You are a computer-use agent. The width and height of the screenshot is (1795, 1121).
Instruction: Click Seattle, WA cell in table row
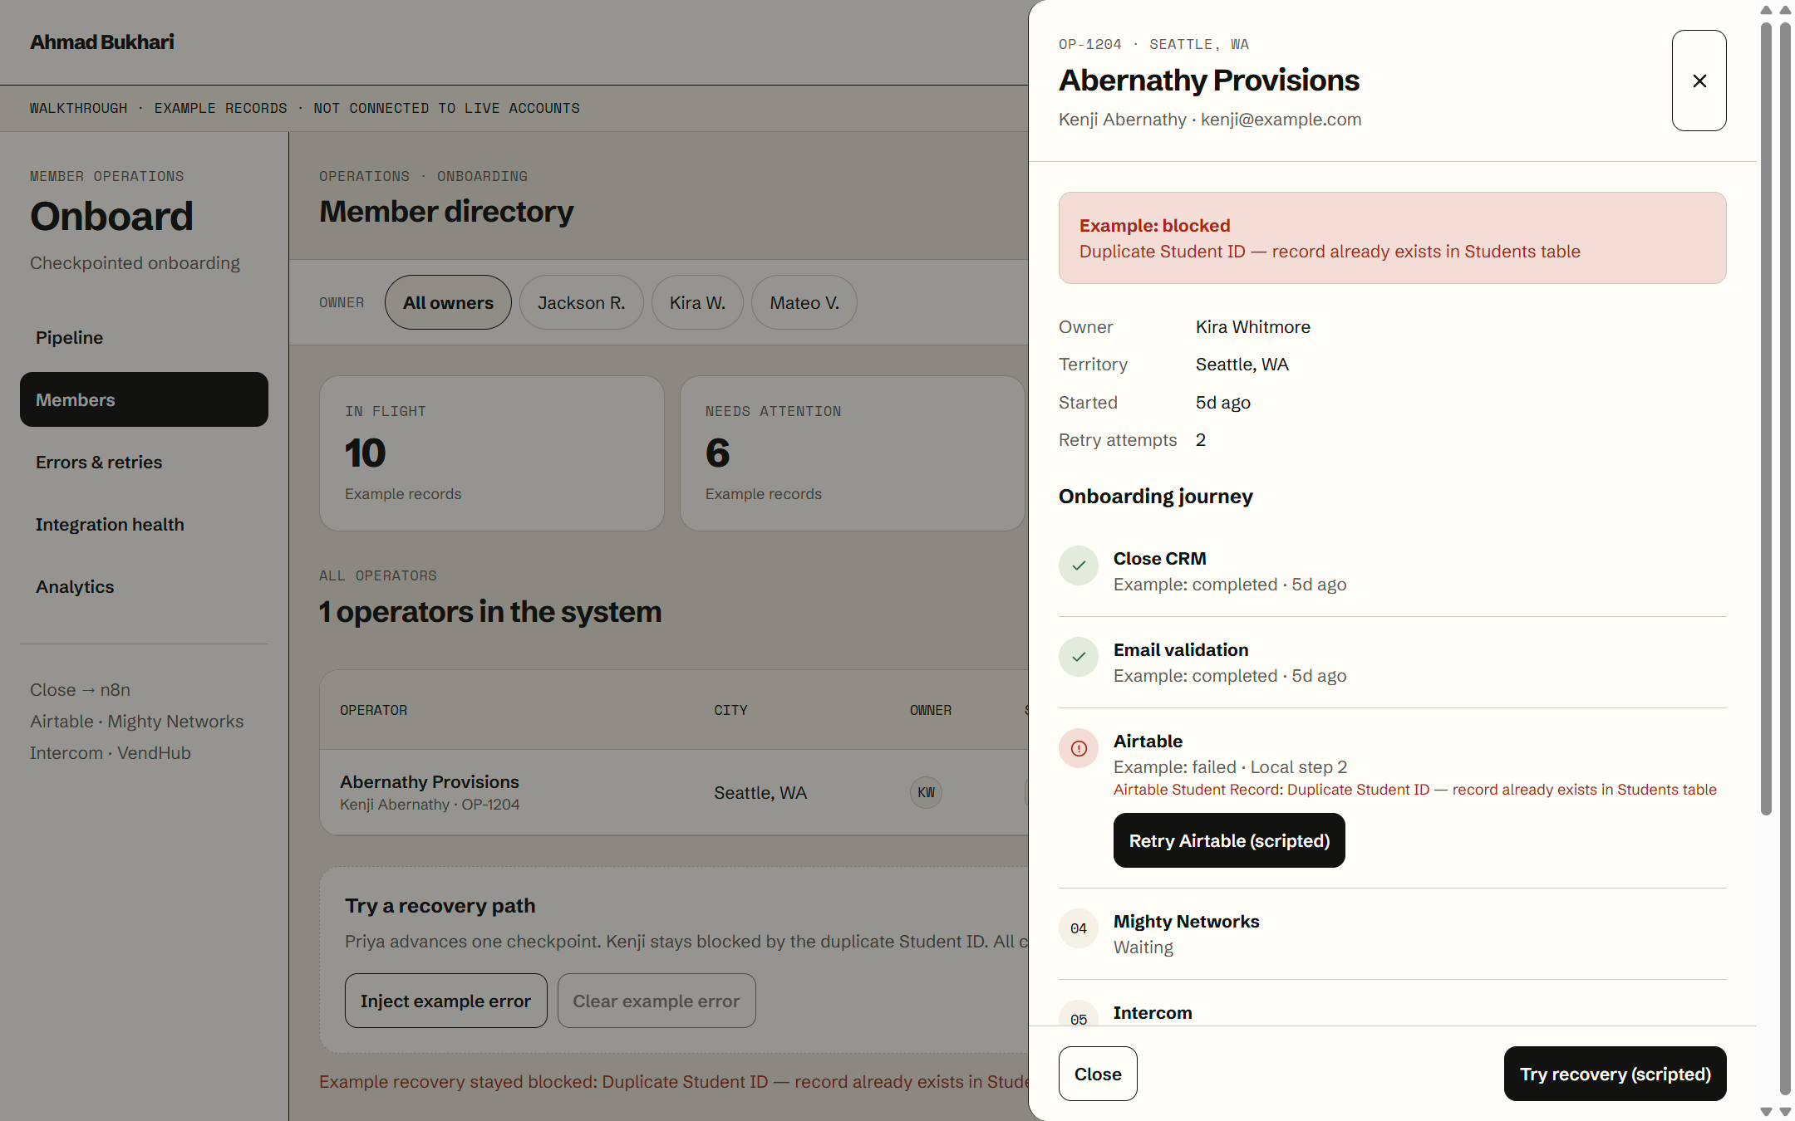[x=760, y=792]
